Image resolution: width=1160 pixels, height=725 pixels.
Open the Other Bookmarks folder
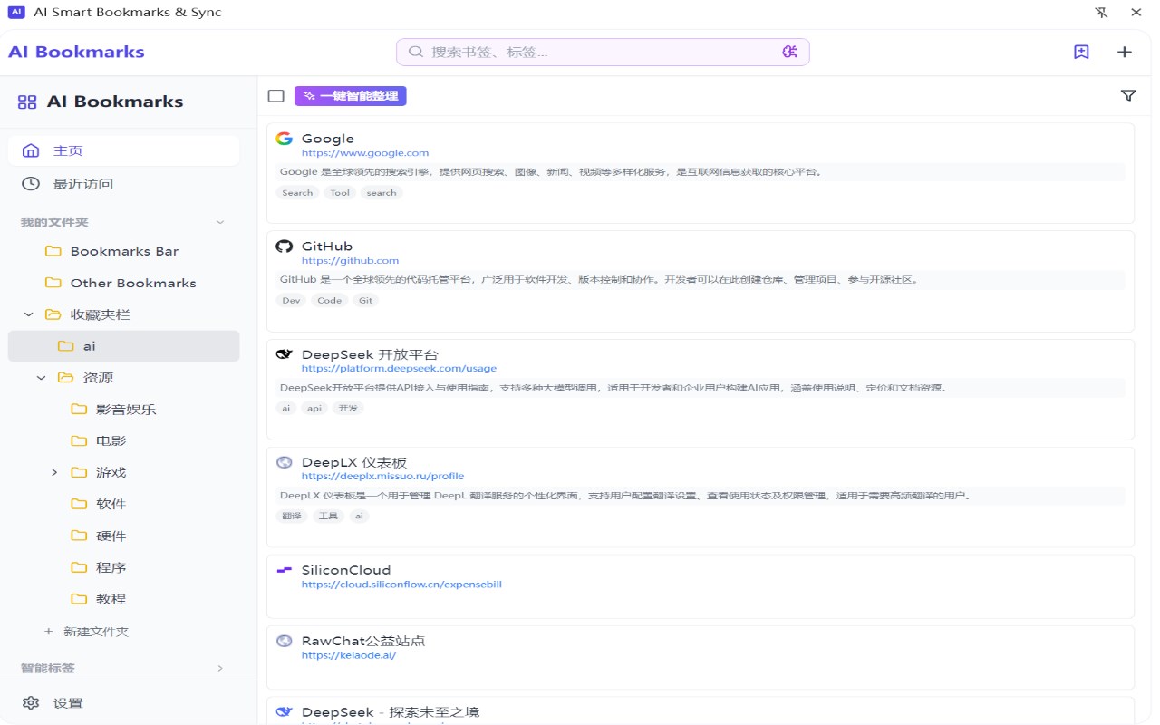[123, 283]
